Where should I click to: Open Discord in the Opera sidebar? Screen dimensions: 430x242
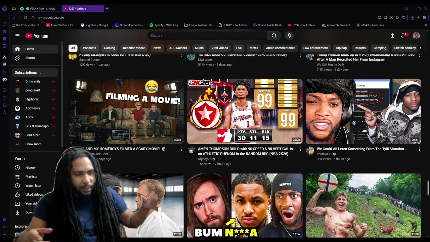pos(4,79)
